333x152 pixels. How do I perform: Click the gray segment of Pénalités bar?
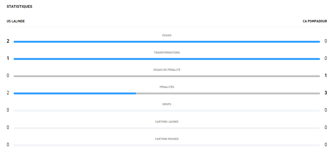click(x=228, y=93)
